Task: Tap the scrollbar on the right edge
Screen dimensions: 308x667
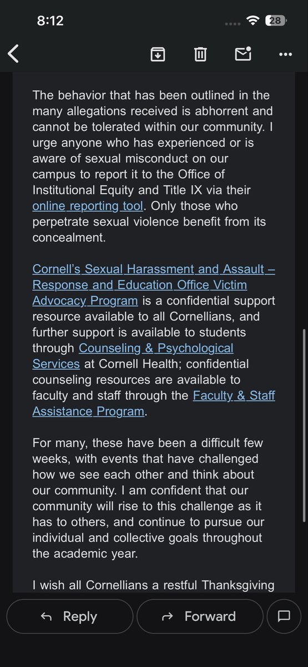Action: tap(305, 425)
